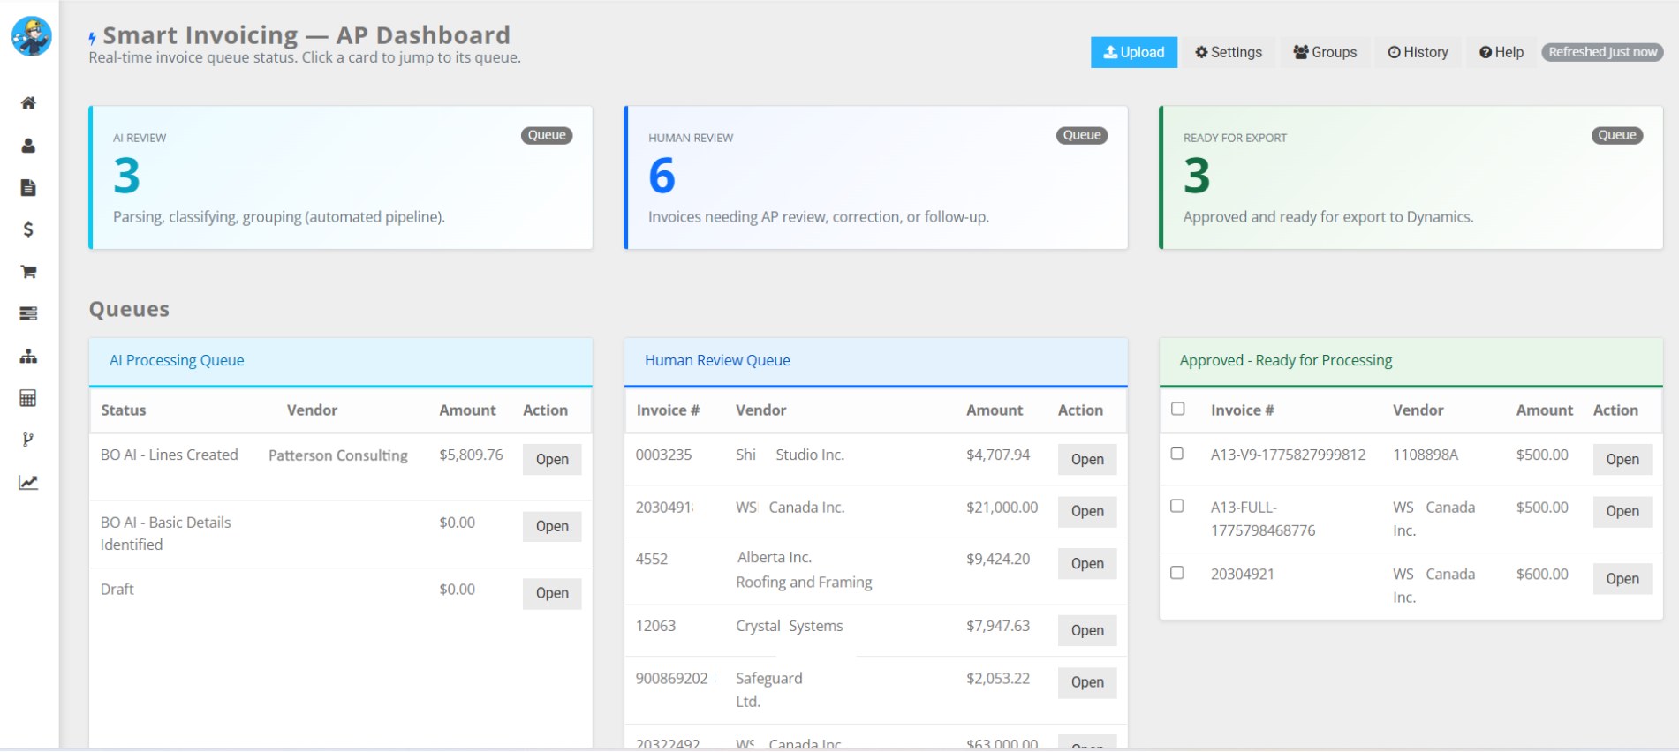Select the $4,707.94 amount cell
The height and width of the screenshot is (752, 1679).
click(998, 455)
